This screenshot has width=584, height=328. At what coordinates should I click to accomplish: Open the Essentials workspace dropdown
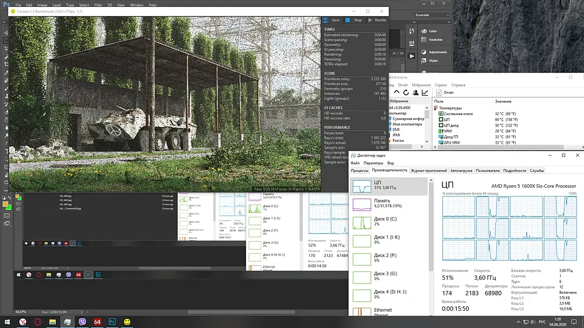point(432,15)
